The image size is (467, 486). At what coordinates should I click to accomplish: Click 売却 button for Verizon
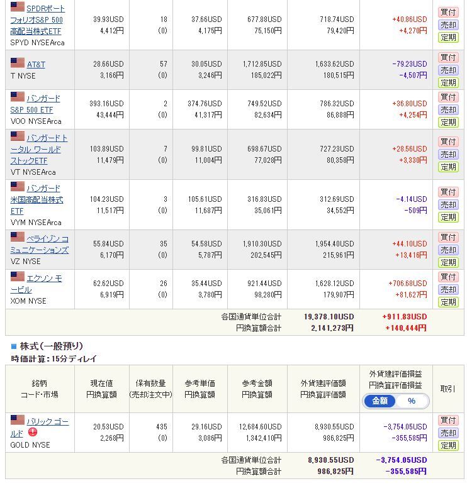[x=448, y=250]
